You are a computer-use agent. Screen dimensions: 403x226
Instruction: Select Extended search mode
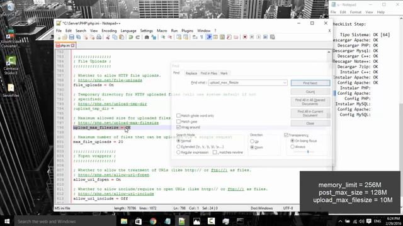(x=178, y=146)
